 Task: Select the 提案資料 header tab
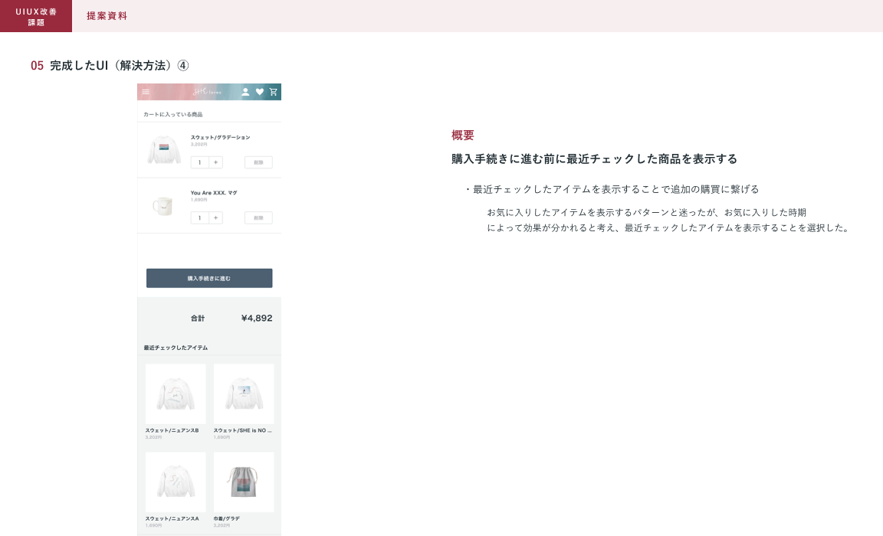(107, 16)
